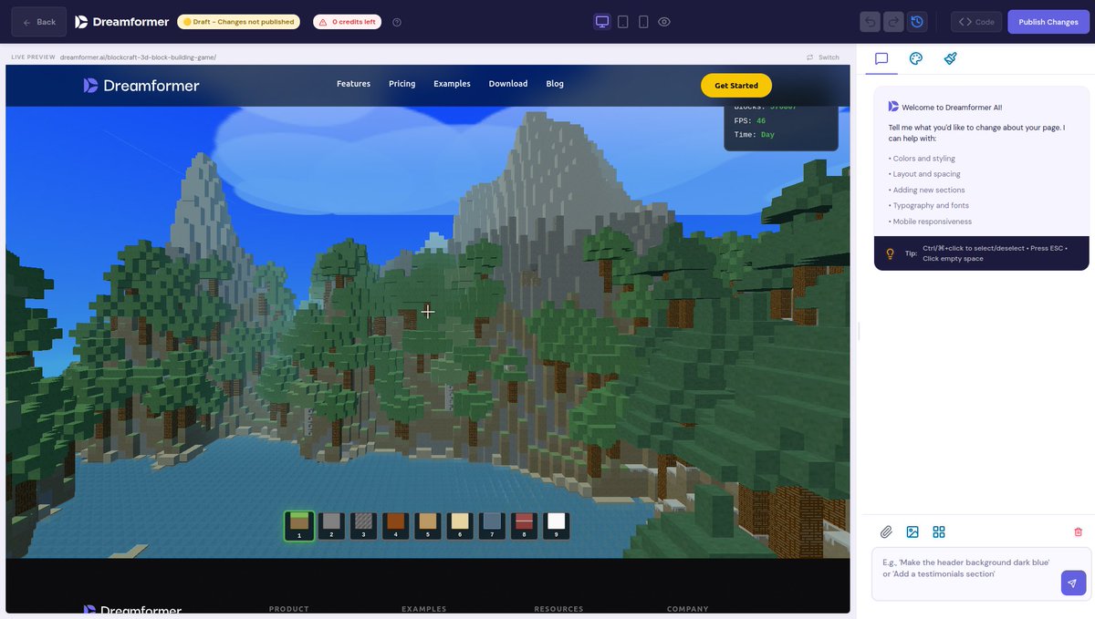The height and width of the screenshot is (619, 1095).
Task: Switch to mobile phone preview mode
Action: [x=643, y=22]
